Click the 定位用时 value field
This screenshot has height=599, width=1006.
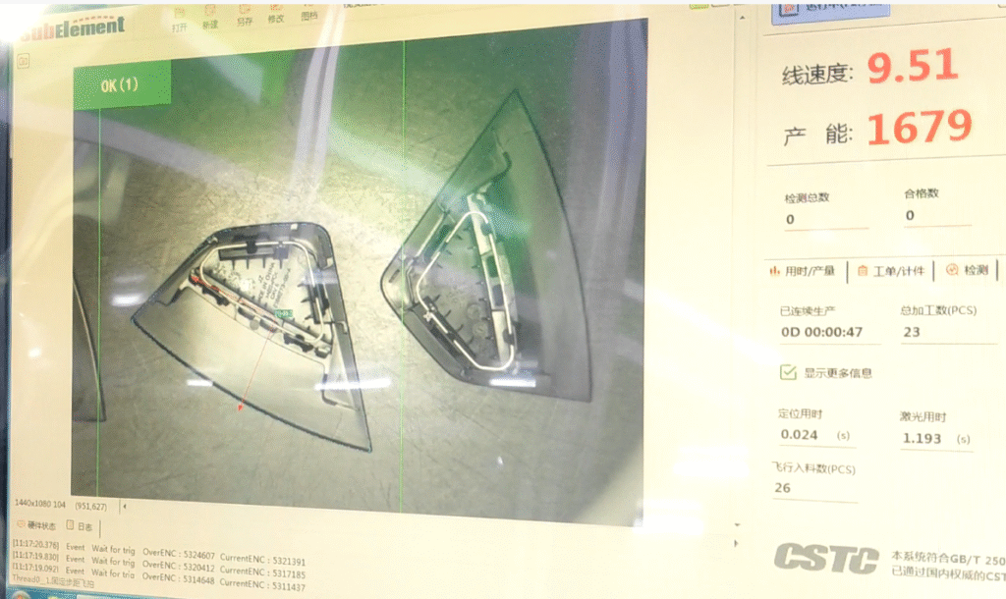[806, 434]
